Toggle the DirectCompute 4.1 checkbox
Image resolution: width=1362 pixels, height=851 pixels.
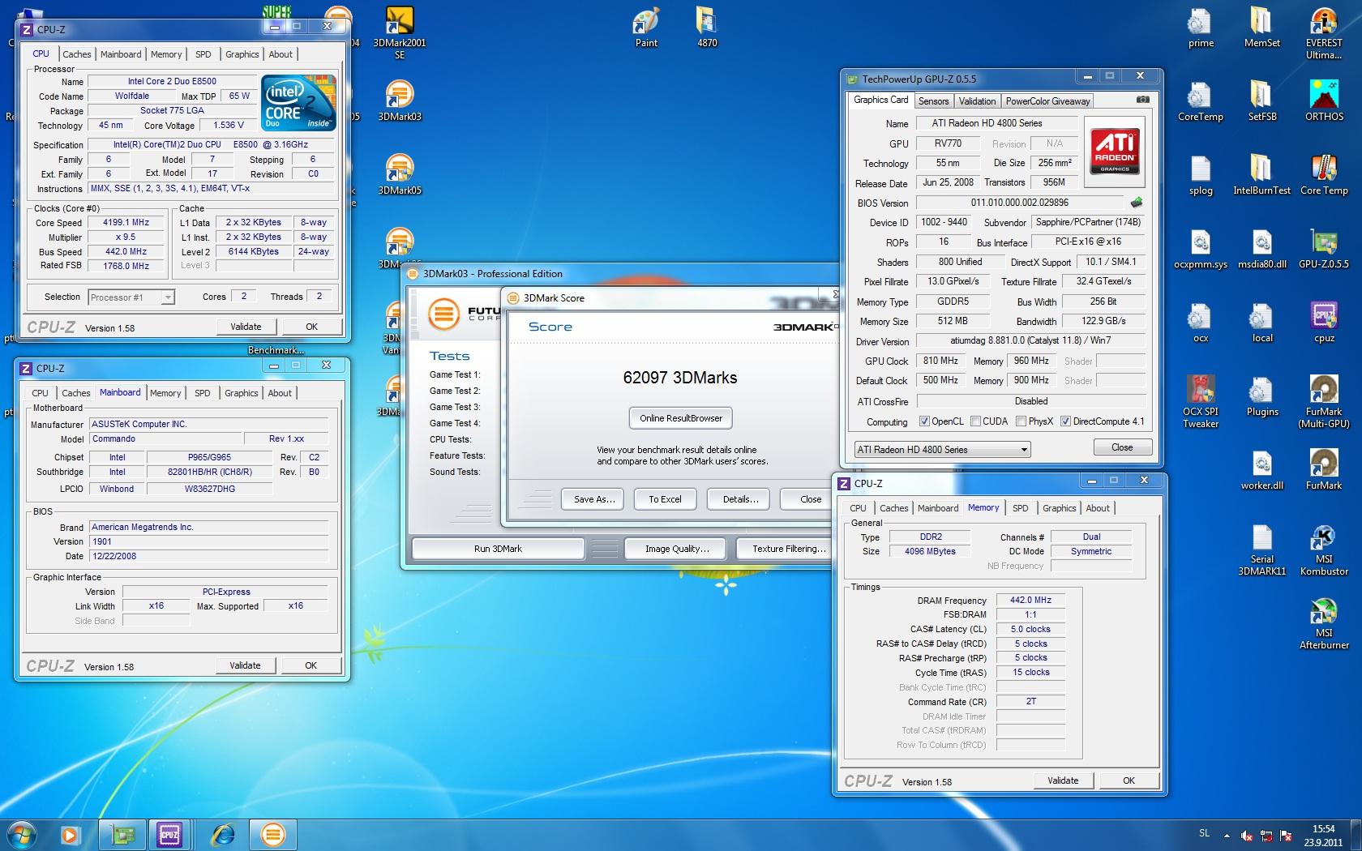click(x=1066, y=421)
